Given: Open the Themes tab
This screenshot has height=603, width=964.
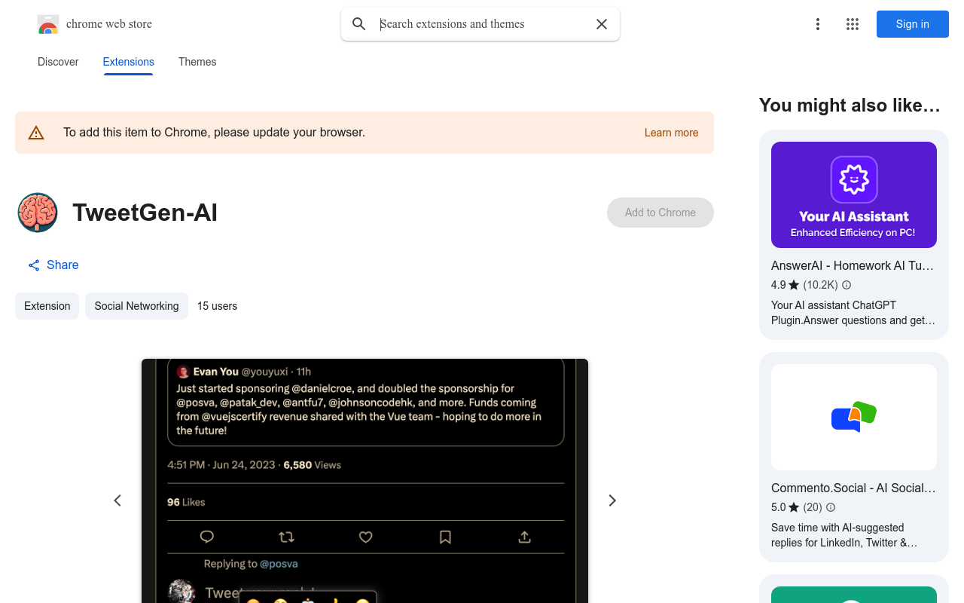Looking at the screenshot, I should pyautogui.click(x=197, y=62).
